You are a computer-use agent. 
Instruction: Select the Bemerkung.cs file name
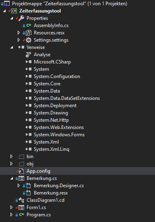[x=42, y=178]
